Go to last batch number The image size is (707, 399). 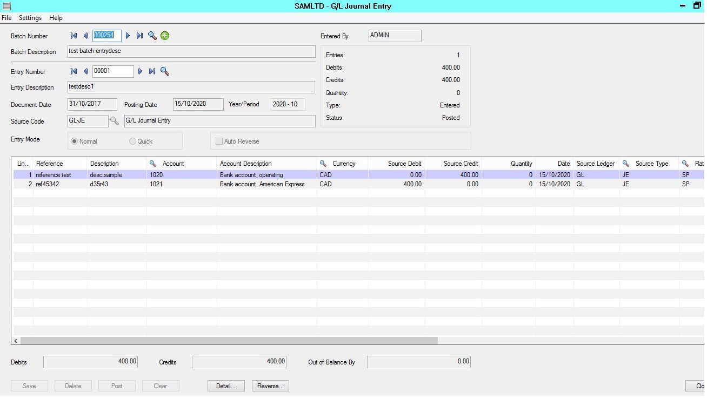(139, 36)
